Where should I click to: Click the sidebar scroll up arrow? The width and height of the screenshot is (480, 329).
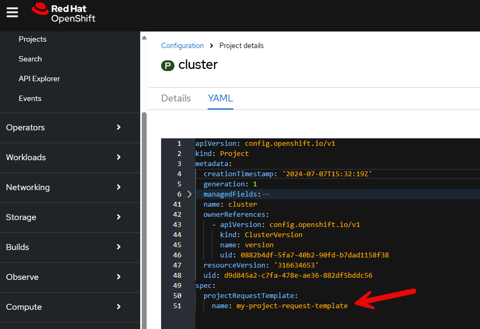pos(144,38)
